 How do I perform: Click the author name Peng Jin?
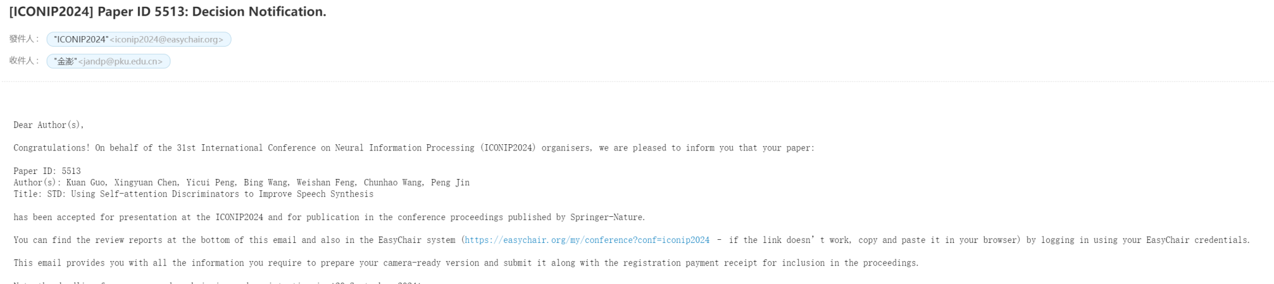(x=450, y=183)
